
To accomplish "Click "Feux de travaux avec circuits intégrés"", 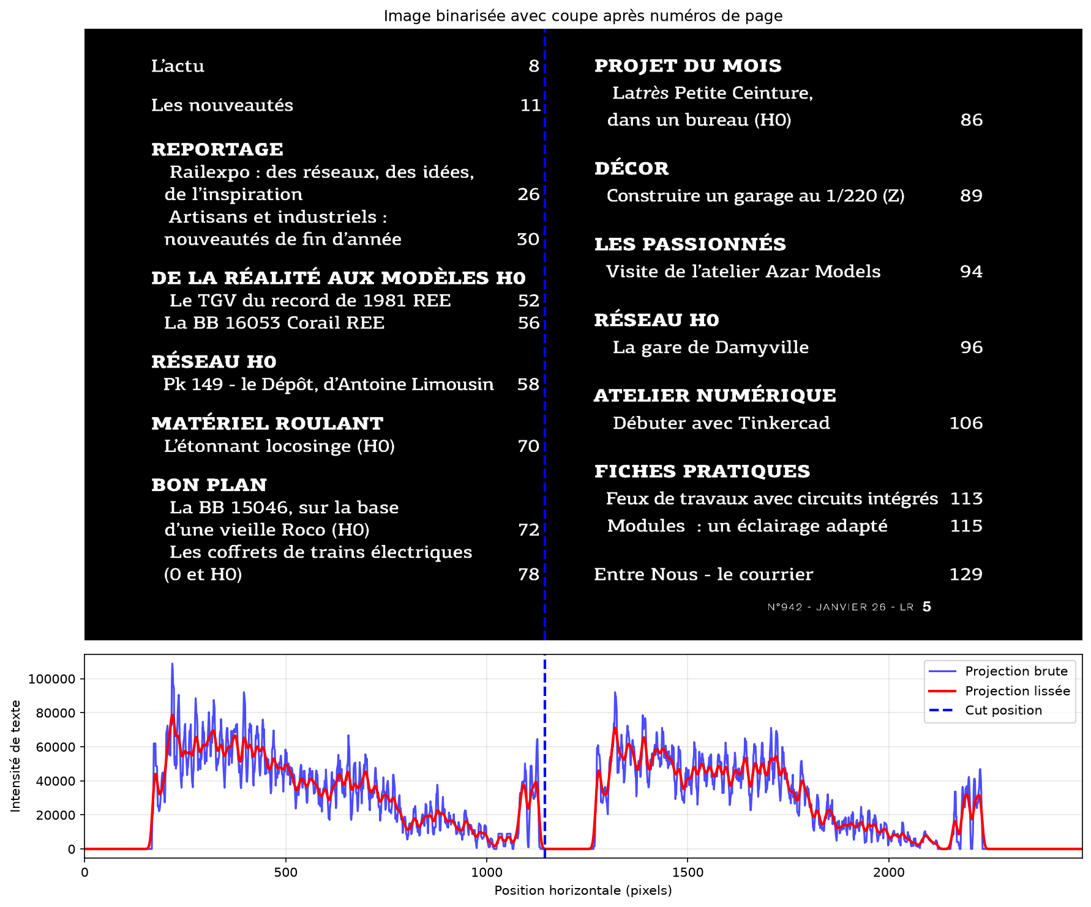I will 772,499.
